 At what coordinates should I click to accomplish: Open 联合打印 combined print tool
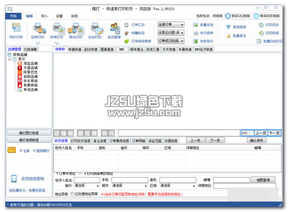[x=76, y=31]
